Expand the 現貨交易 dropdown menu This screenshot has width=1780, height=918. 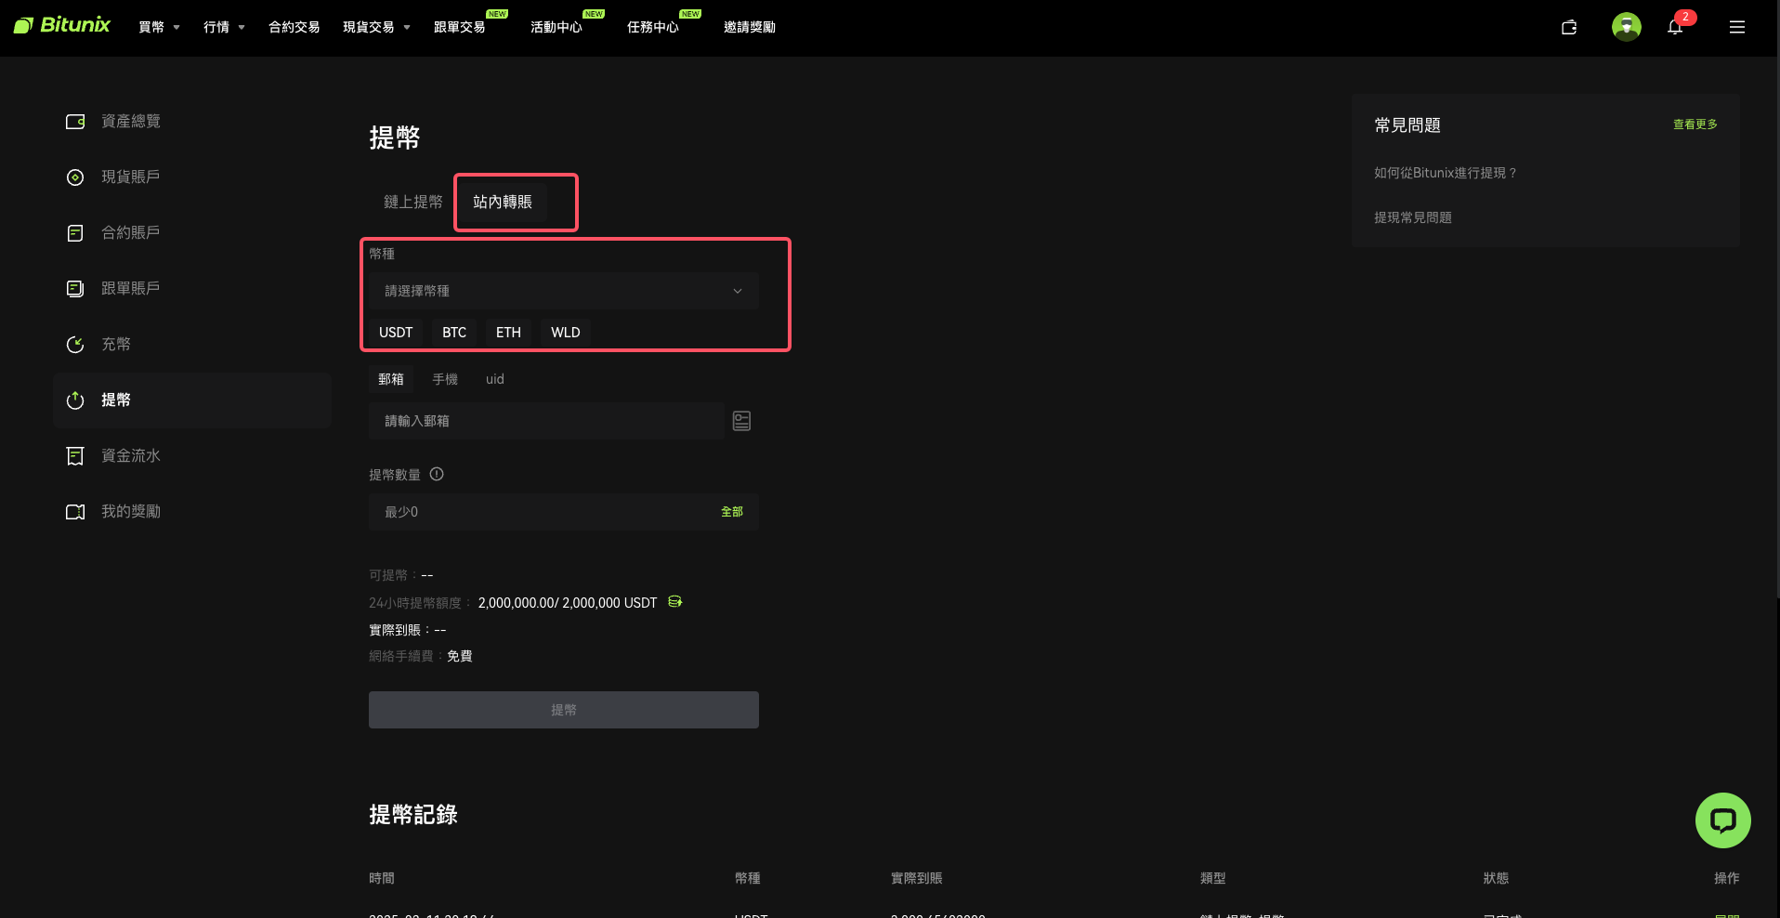tap(376, 27)
